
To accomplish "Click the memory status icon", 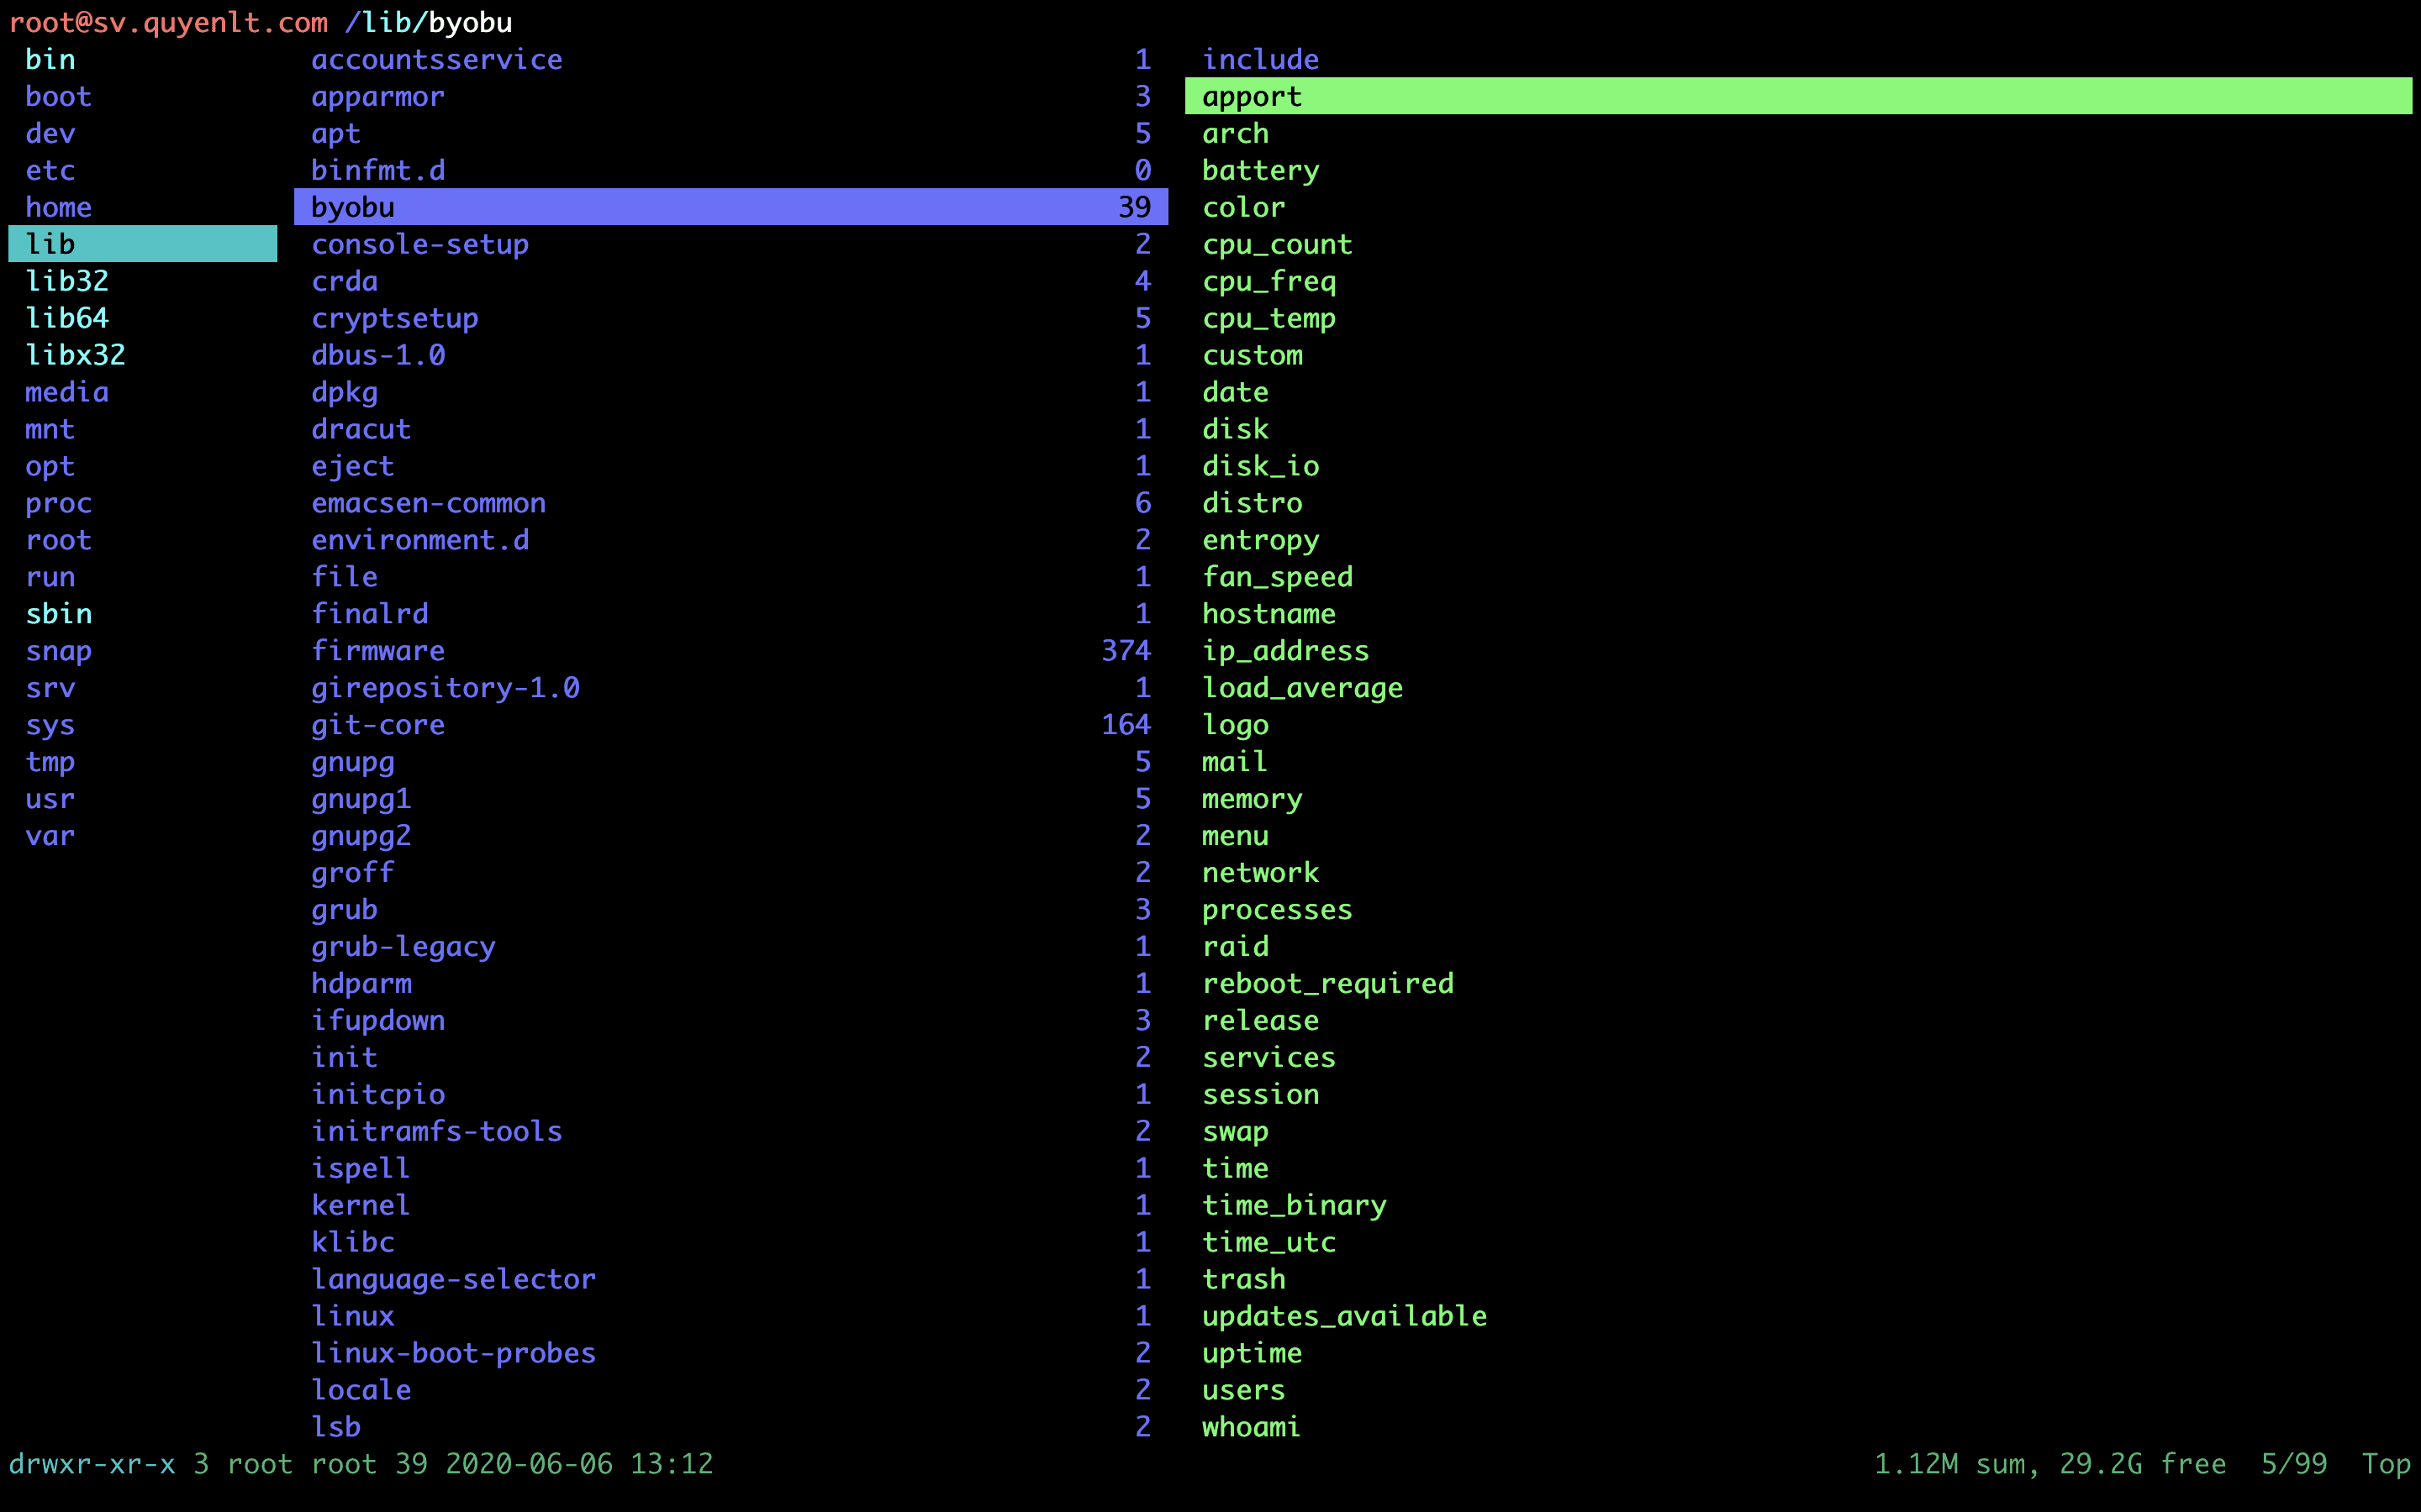I will tap(1252, 798).
